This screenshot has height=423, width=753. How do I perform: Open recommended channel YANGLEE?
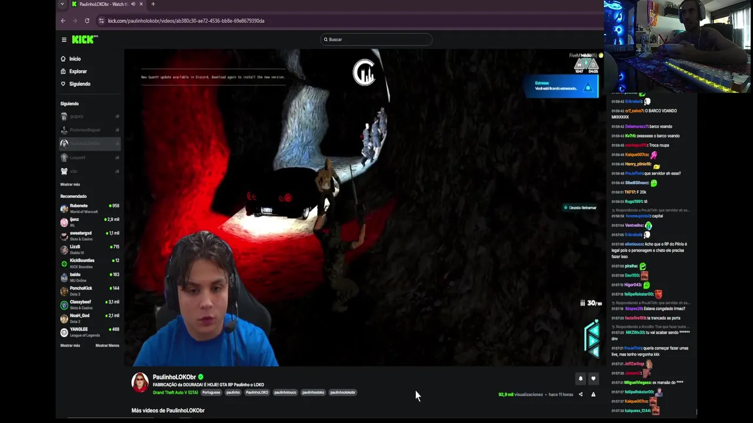(90, 332)
